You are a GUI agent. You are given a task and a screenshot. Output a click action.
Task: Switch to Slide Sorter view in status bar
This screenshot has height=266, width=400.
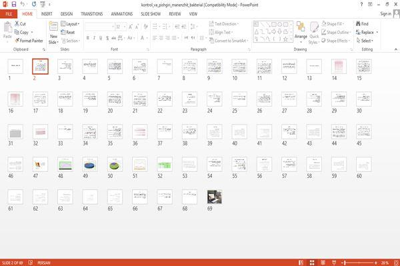click(x=312, y=263)
